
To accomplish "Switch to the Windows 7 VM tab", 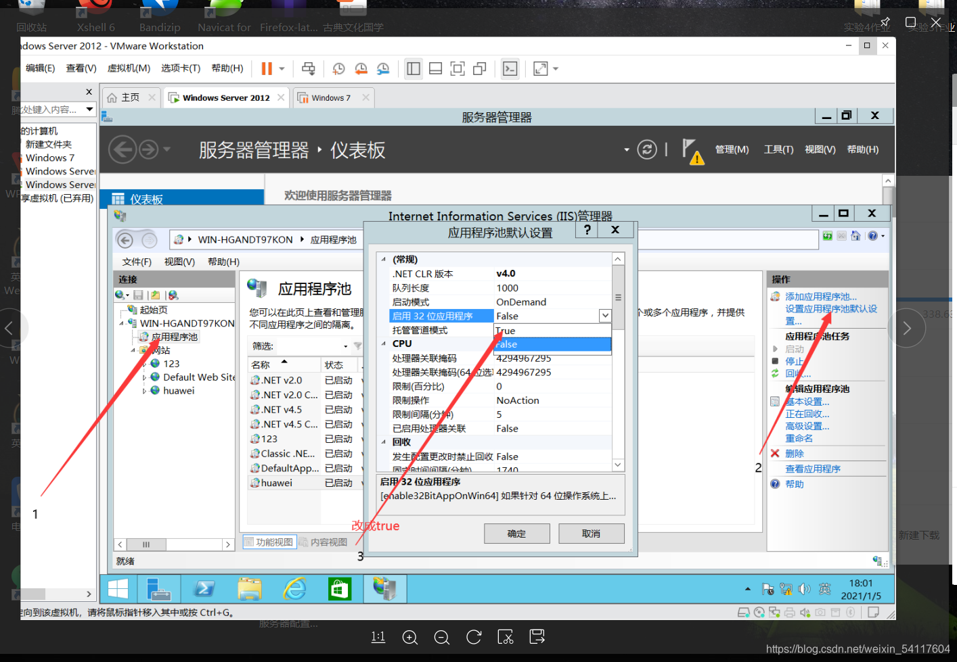I will tap(331, 97).
